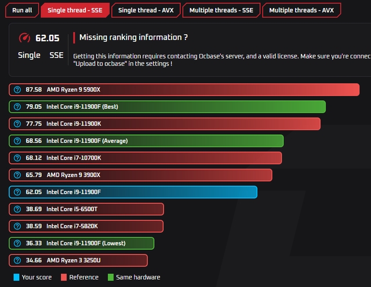Click the Missing ranking information heading
Screen dimensions: 371x287
(133, 38)
